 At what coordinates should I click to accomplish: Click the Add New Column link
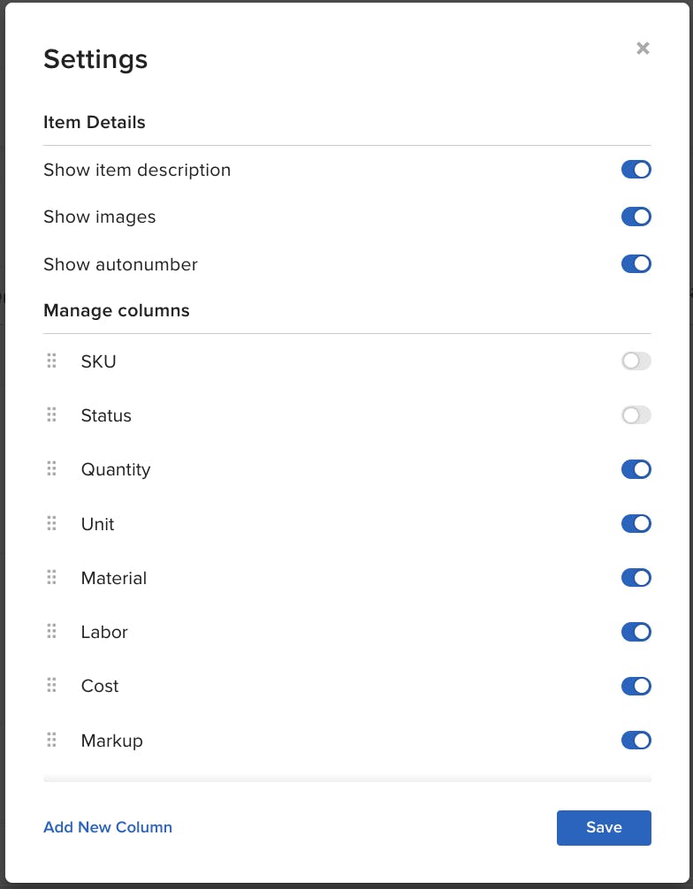[x=108, y=827]
